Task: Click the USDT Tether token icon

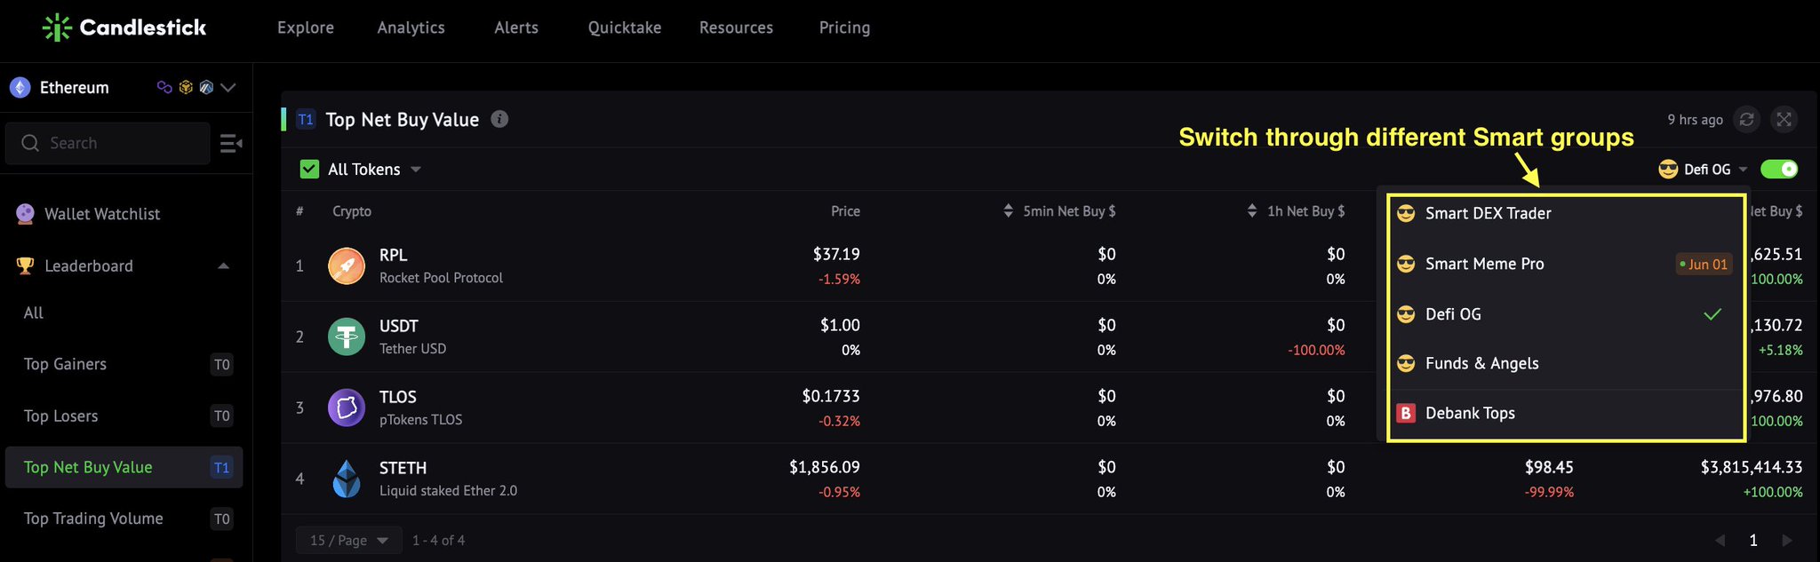Action: point(347,336)
